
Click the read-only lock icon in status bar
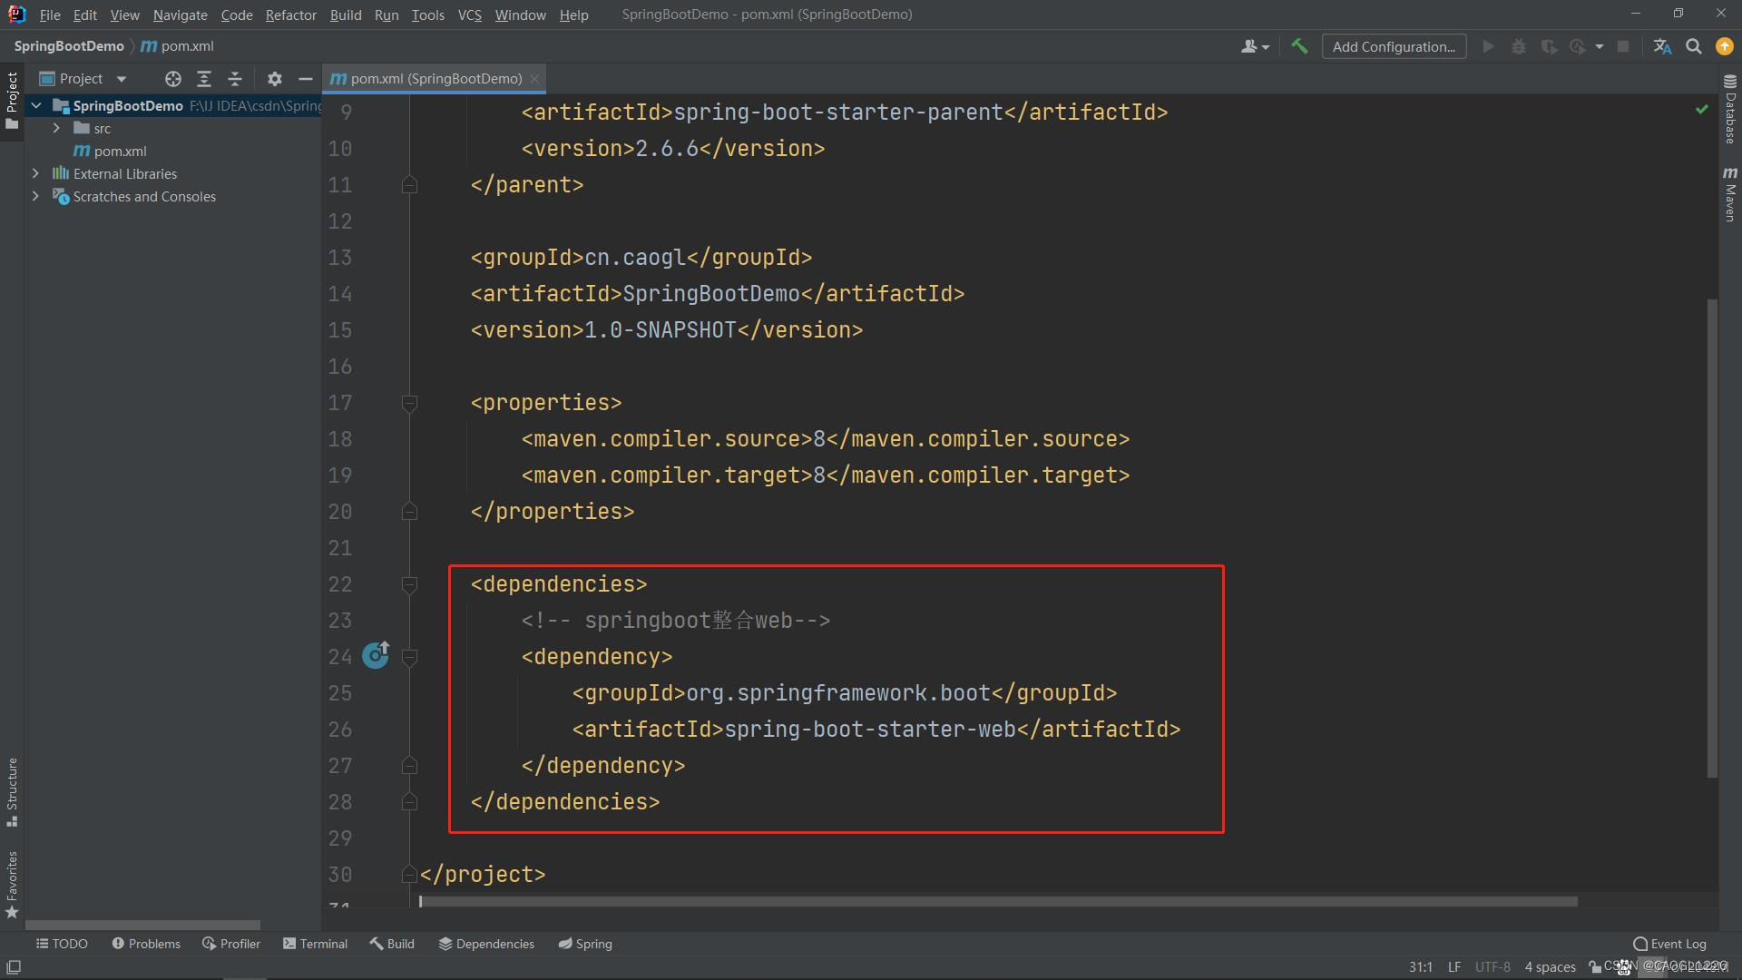click(x=1594, y=967)
